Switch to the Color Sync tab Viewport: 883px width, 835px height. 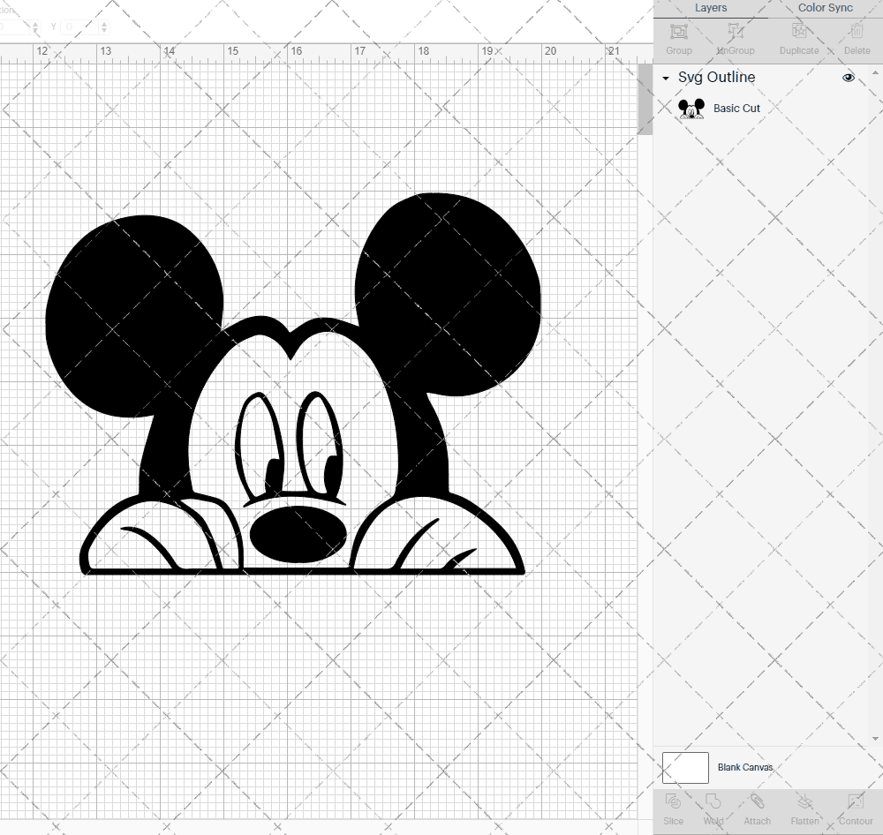(825, 8)
